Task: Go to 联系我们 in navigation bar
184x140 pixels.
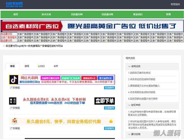Action: (138, 14)
